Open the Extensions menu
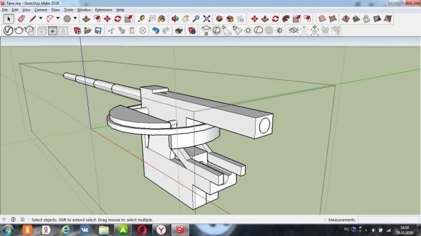 click(104, 10)
